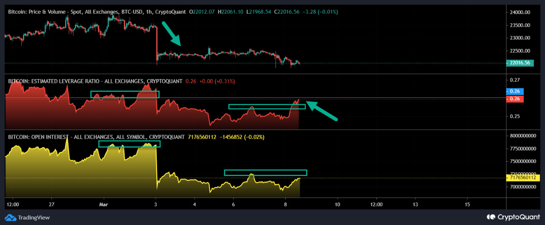The width and height of the screenshot is (545, 225).
Task: Click the green arrow in price pane
Action: tap(172, 34)
